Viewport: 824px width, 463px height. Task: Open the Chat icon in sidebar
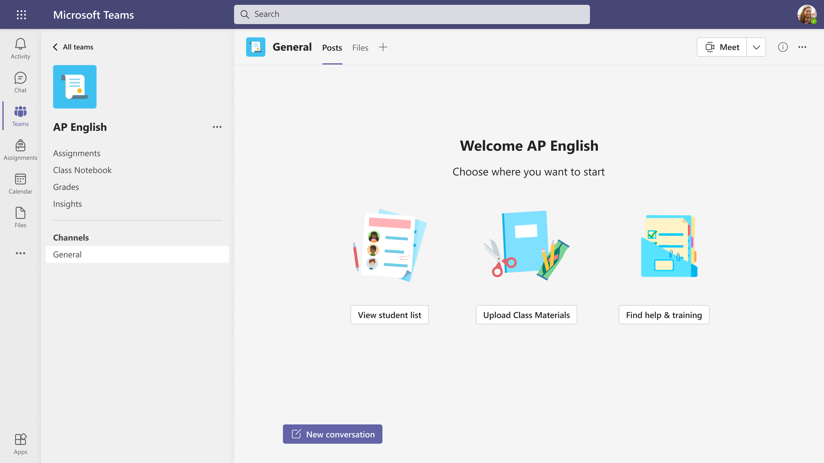[x=20, y=82]
